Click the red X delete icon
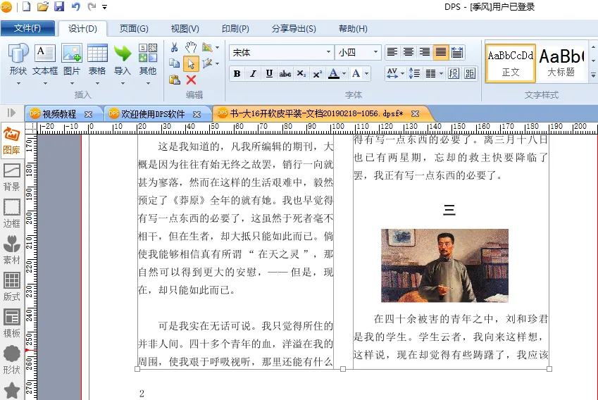 [x=191, y=80]
